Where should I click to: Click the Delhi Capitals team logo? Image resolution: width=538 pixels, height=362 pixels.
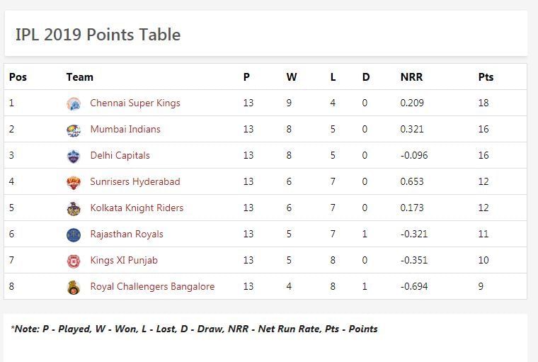point(74,156)
